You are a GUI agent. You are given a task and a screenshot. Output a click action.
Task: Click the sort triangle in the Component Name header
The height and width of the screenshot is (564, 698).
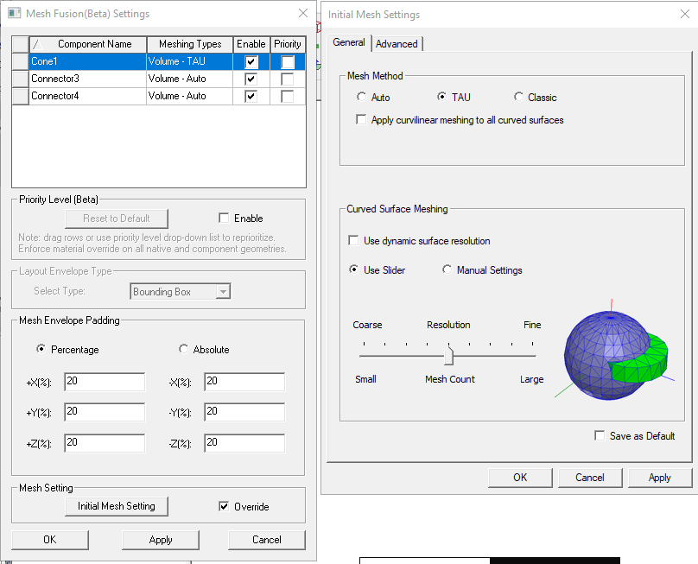pyautogui.click(x=38, y=45)
